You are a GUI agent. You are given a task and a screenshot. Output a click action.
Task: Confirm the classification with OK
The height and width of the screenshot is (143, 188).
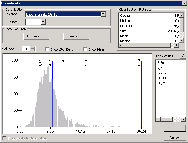click(175, 128)
